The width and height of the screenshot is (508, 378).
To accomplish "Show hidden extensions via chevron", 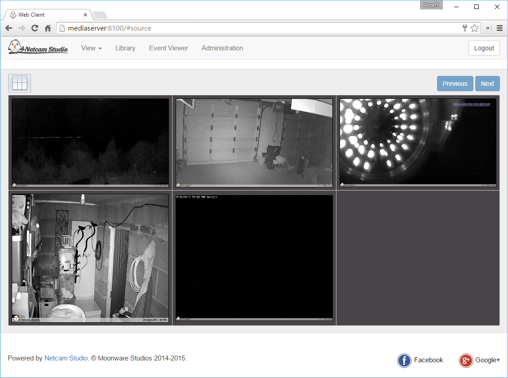I will (487, 28).
